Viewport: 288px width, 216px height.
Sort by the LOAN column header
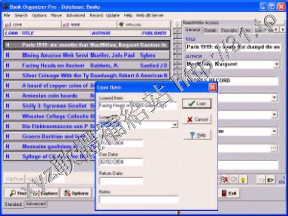click(12, 33)
